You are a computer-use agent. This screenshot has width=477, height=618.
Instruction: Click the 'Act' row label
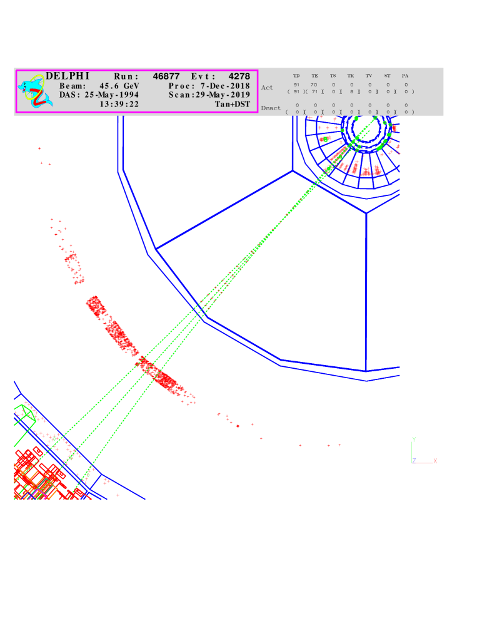267,88
